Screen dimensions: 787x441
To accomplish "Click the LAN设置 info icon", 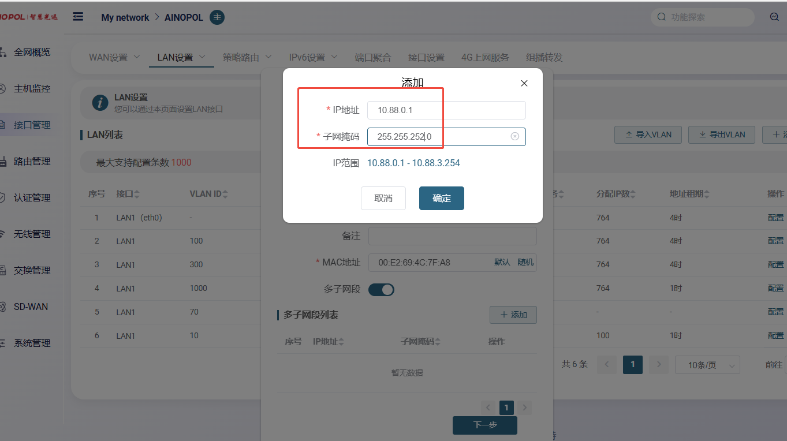I will pyautogui.click(x=100, y=103).
